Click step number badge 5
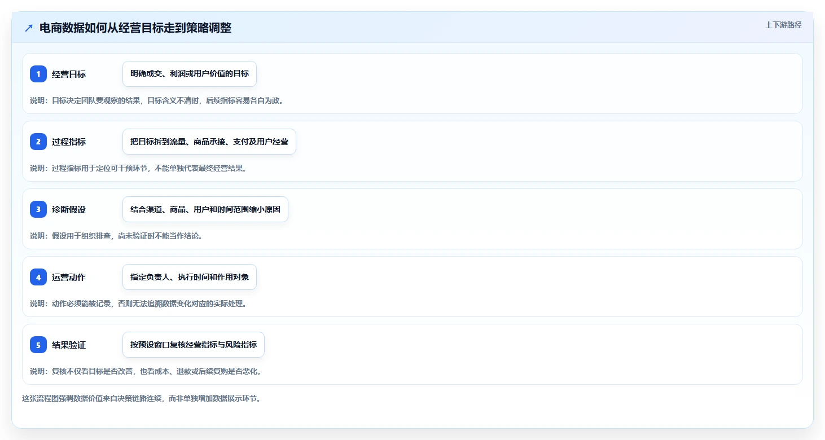Viewport: 825px width, 440px height. pyautogui.click(x=38, y=345)
